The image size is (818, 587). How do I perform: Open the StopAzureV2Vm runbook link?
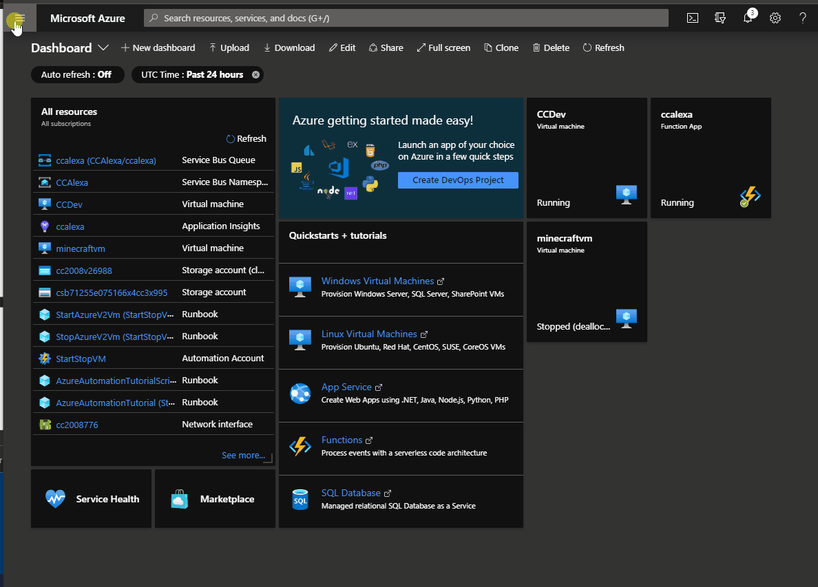coord(115,337)
